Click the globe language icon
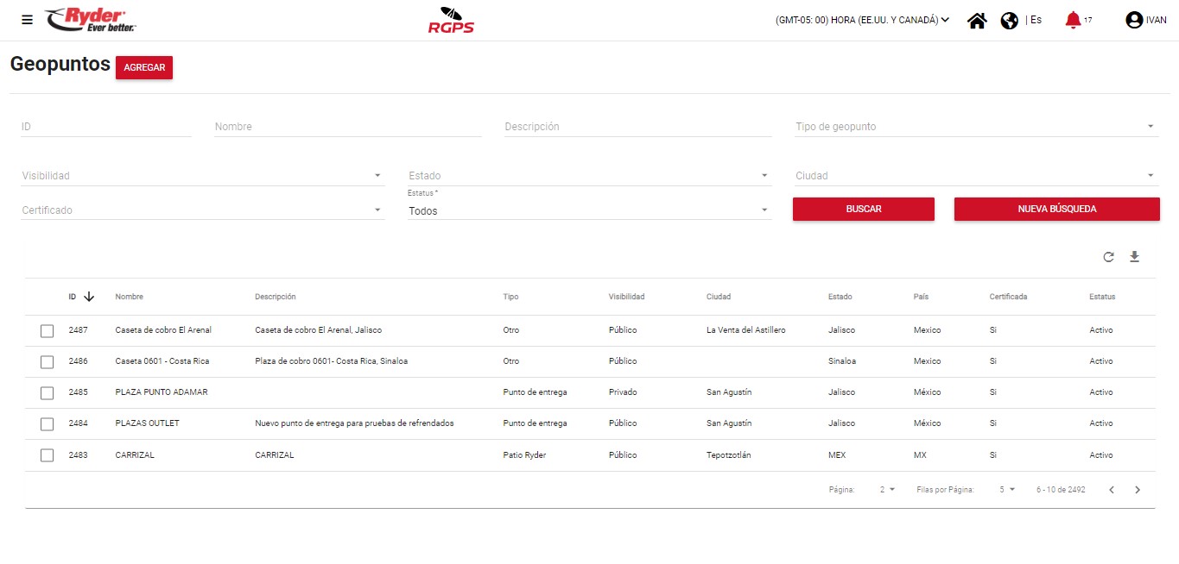The height and width of the screenshot is (564, 1179). point(1009,21)
